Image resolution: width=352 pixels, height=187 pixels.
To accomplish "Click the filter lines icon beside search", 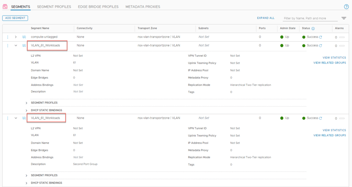I will point(344,18).
